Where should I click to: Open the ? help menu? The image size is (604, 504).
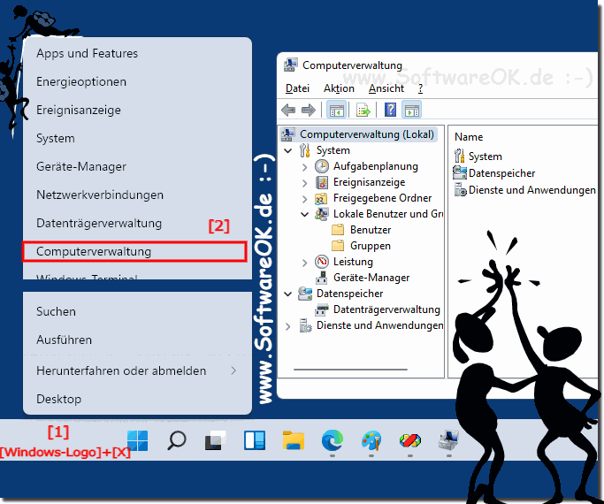click(420, 88)
